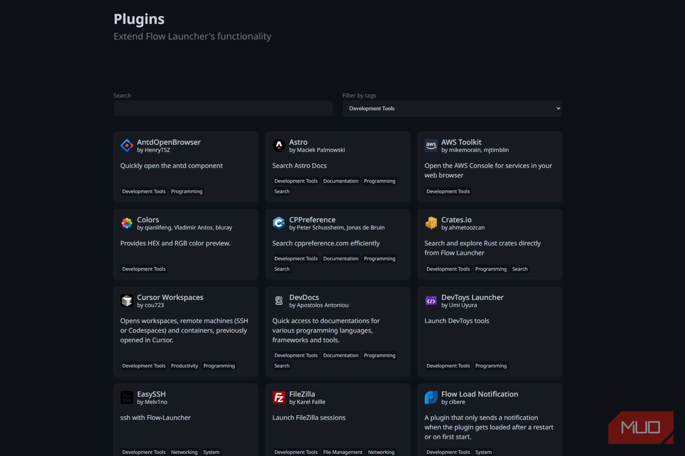Click the AWS Toolkit logo icon
Image resolution: width=685 pixels, height=456 pixels.
(431, 146)
